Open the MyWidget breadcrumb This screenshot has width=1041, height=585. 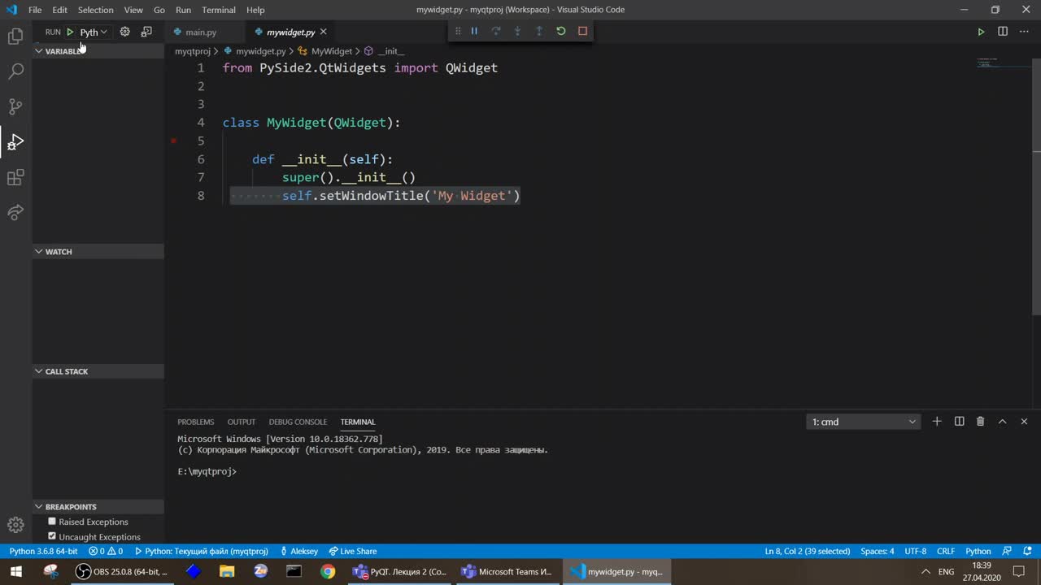(x=325, y=51)
